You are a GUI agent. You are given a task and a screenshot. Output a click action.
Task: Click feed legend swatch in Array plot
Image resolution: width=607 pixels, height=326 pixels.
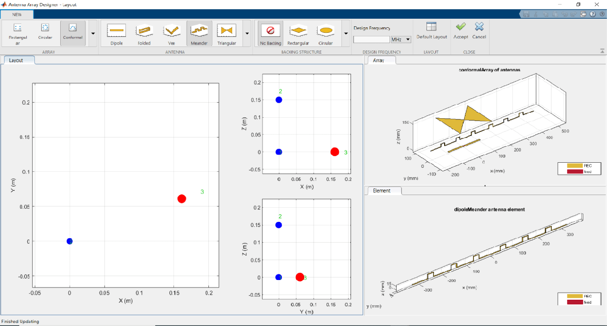pyautogui.click(x=574, y=171)
